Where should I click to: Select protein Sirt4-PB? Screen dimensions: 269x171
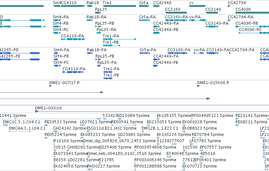[56, 59]
